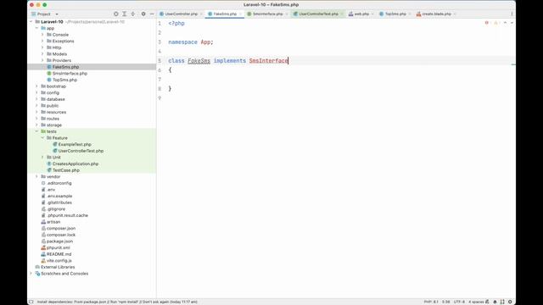Image resolution: width=543 pixels, height=305 pixels.
Task: Open Project panel gear options
Action: click(143, 14)
